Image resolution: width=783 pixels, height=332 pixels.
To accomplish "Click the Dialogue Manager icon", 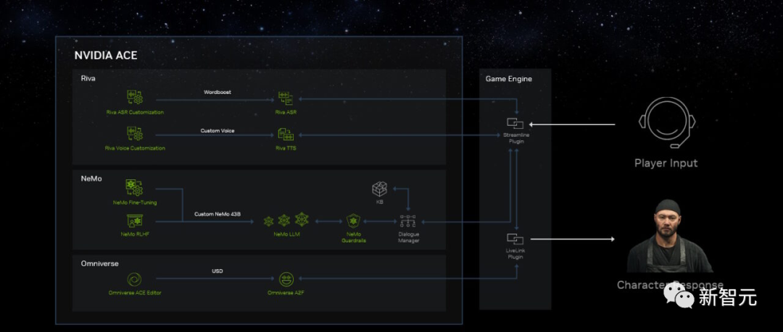I will pyautogui.click(x=408, y=221).
